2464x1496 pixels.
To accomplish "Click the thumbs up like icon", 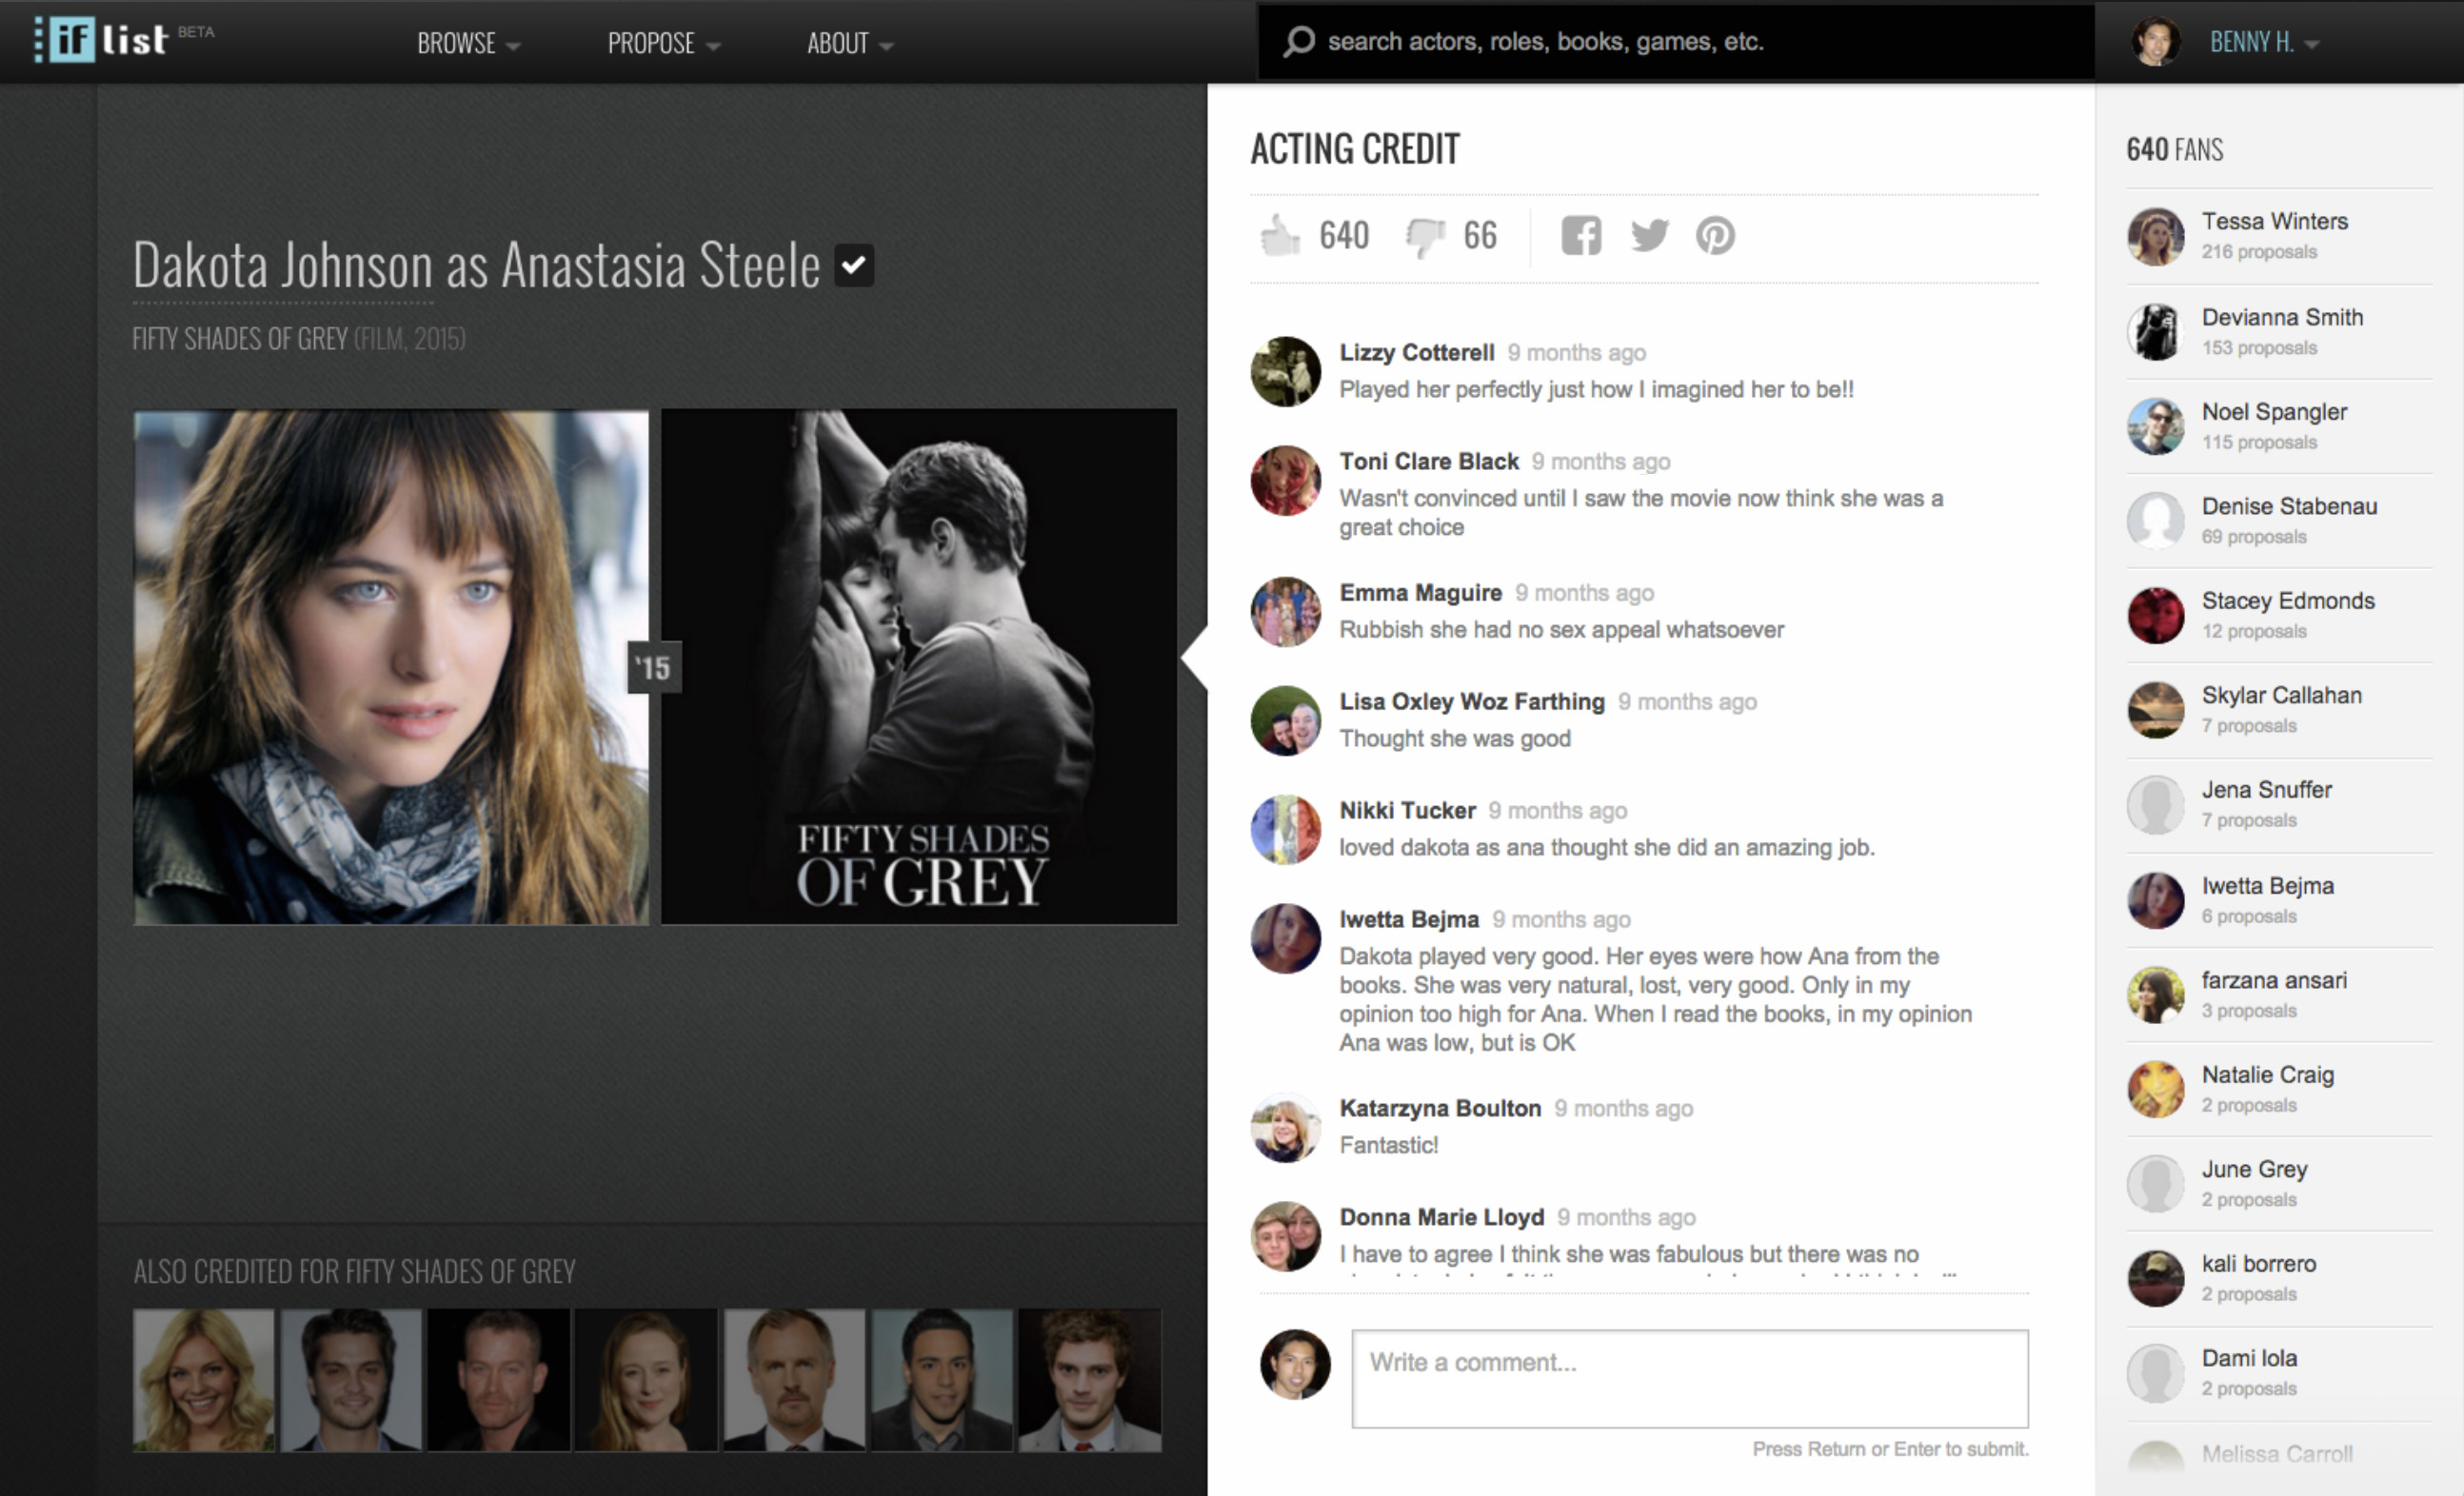I will [x=1279, y=237].
